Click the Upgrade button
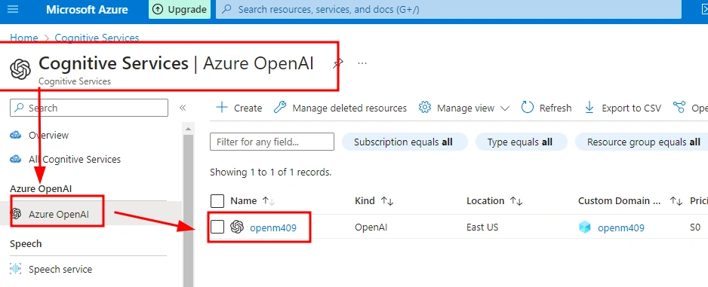The width and height of the screenshot is (708, 287). coord(179,10)
